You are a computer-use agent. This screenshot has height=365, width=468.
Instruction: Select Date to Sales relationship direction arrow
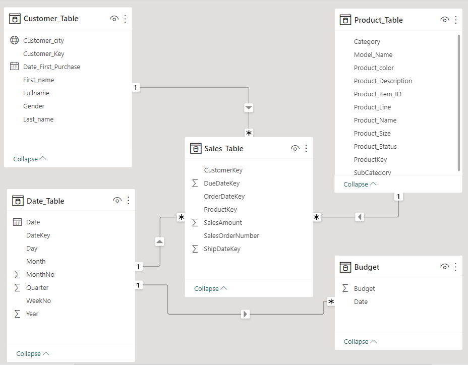(x=160, y=241)
